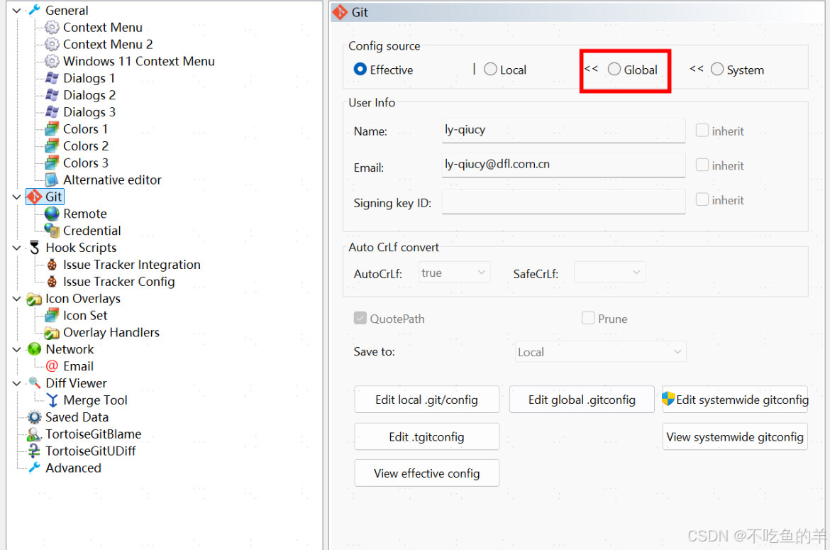Click the Diff Viewer magnifier icon
Viewport: 830px width, 550px height.
point(35,383)
